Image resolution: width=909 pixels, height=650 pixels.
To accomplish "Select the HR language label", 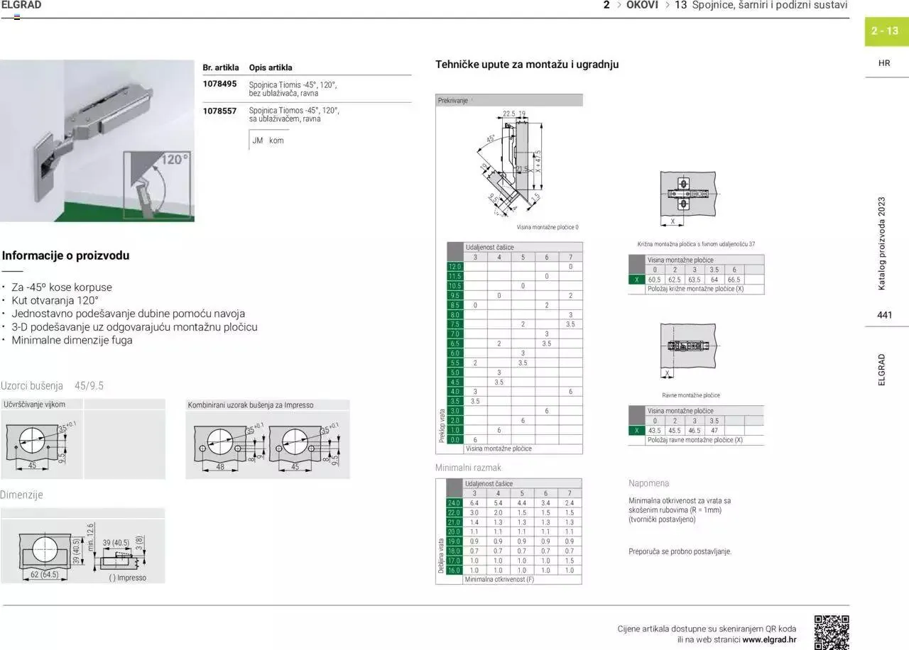I will 884,62.
